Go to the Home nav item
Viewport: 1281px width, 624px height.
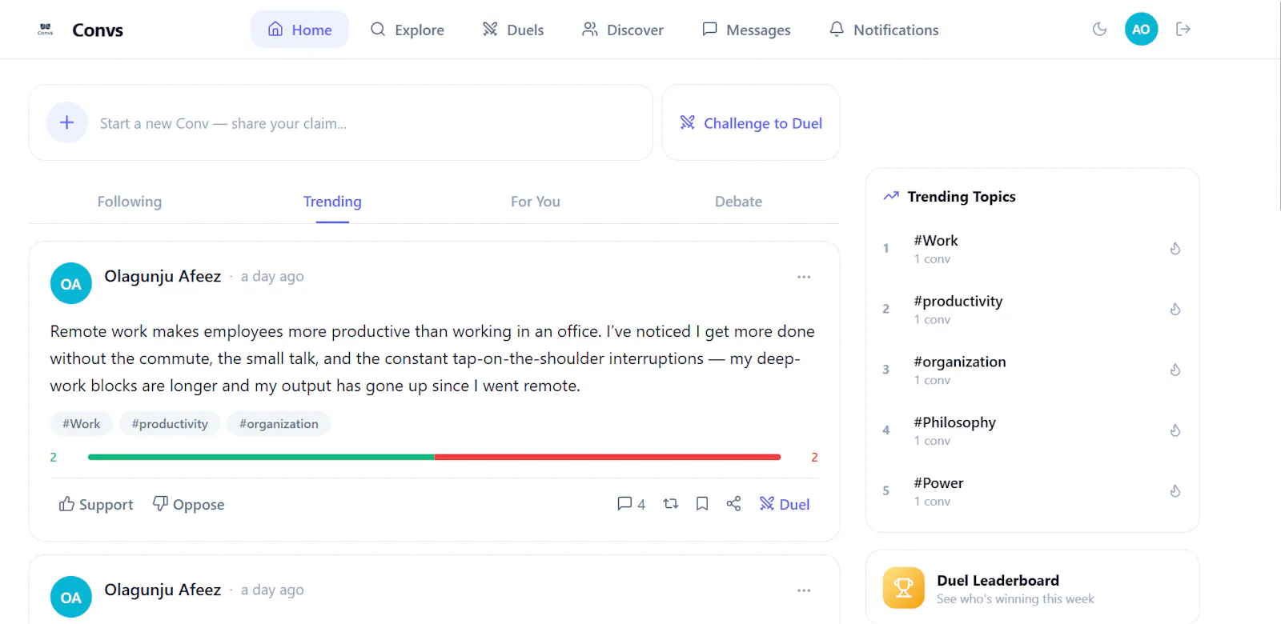299,30
